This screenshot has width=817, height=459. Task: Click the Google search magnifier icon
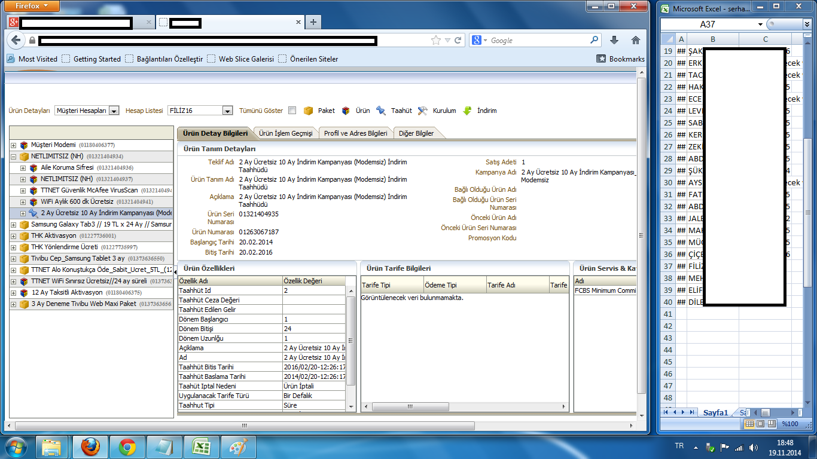[595, 40]
